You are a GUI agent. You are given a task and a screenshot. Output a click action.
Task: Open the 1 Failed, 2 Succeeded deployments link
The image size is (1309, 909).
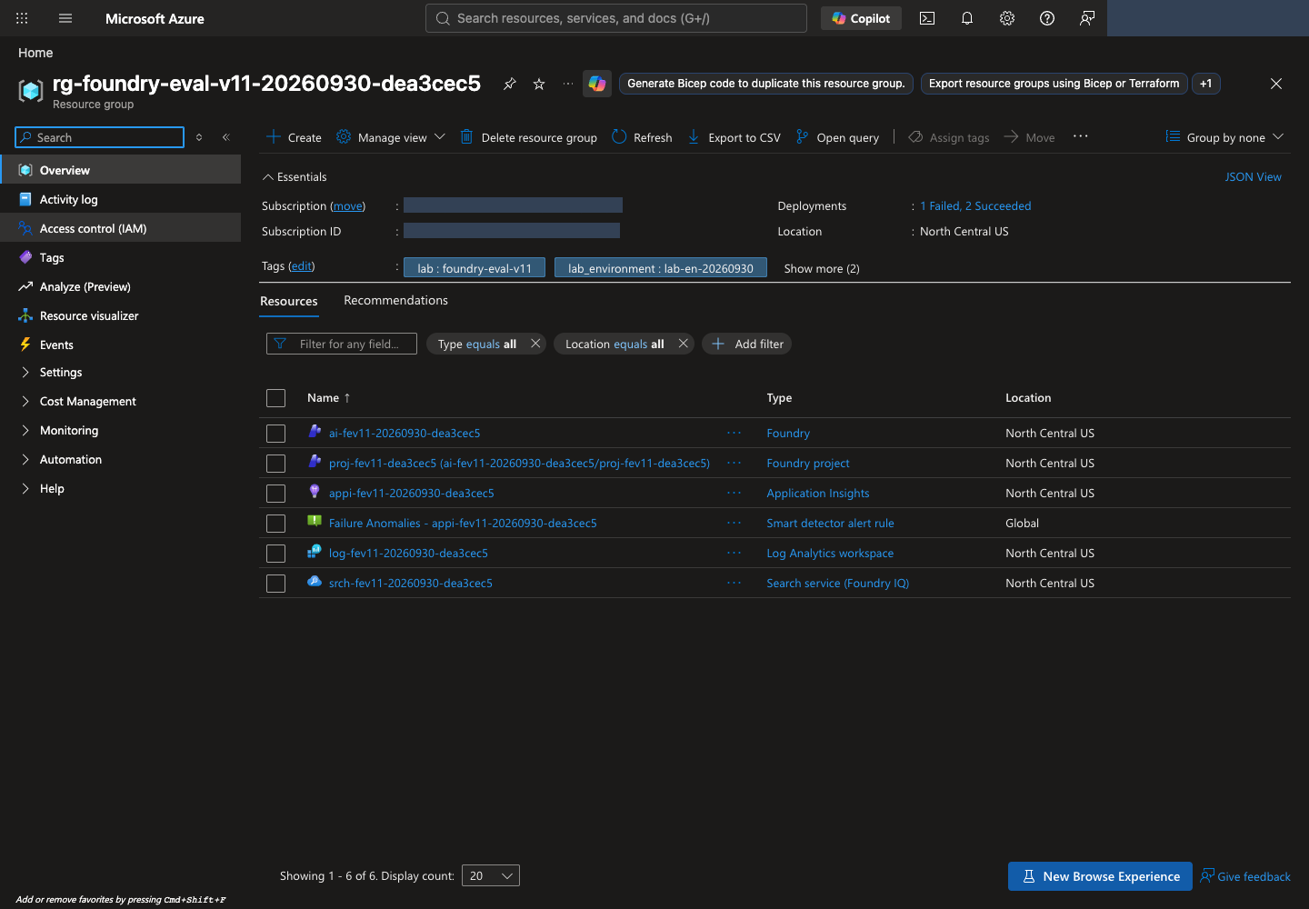(975, 206)
